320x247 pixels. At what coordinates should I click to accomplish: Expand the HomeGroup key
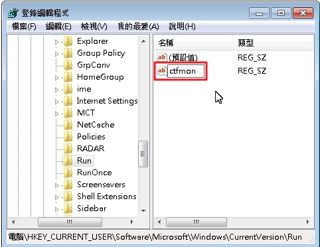56,78
